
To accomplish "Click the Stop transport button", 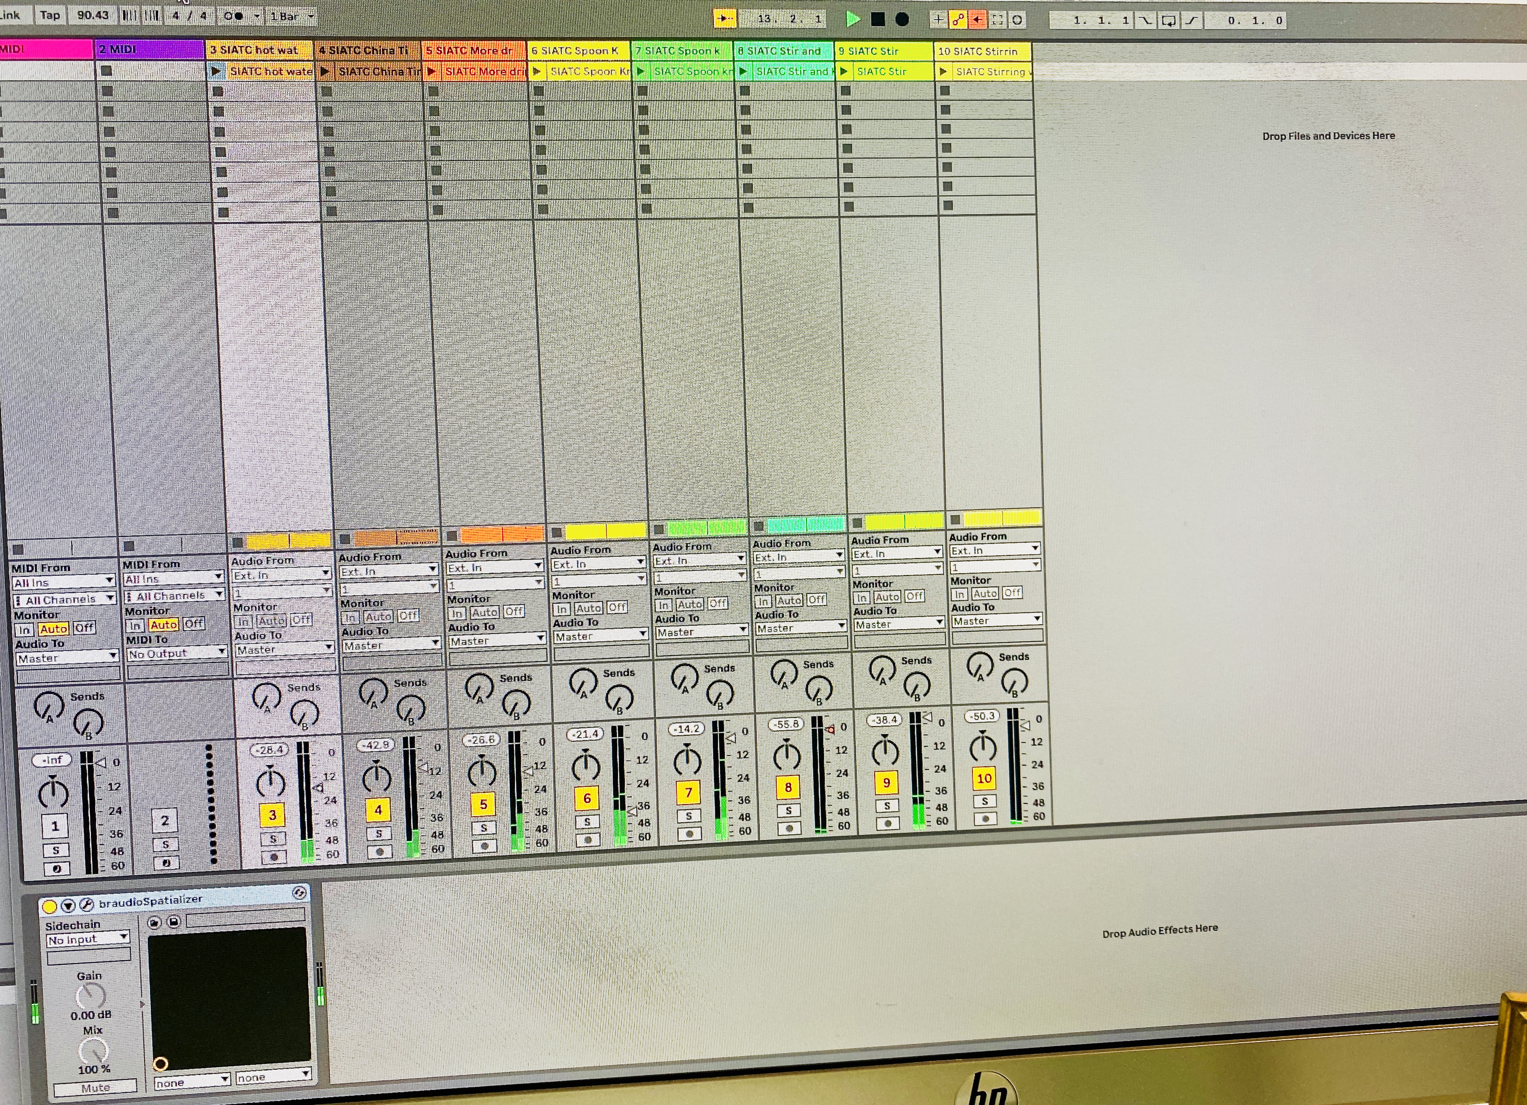I will [x=878, y=20].
